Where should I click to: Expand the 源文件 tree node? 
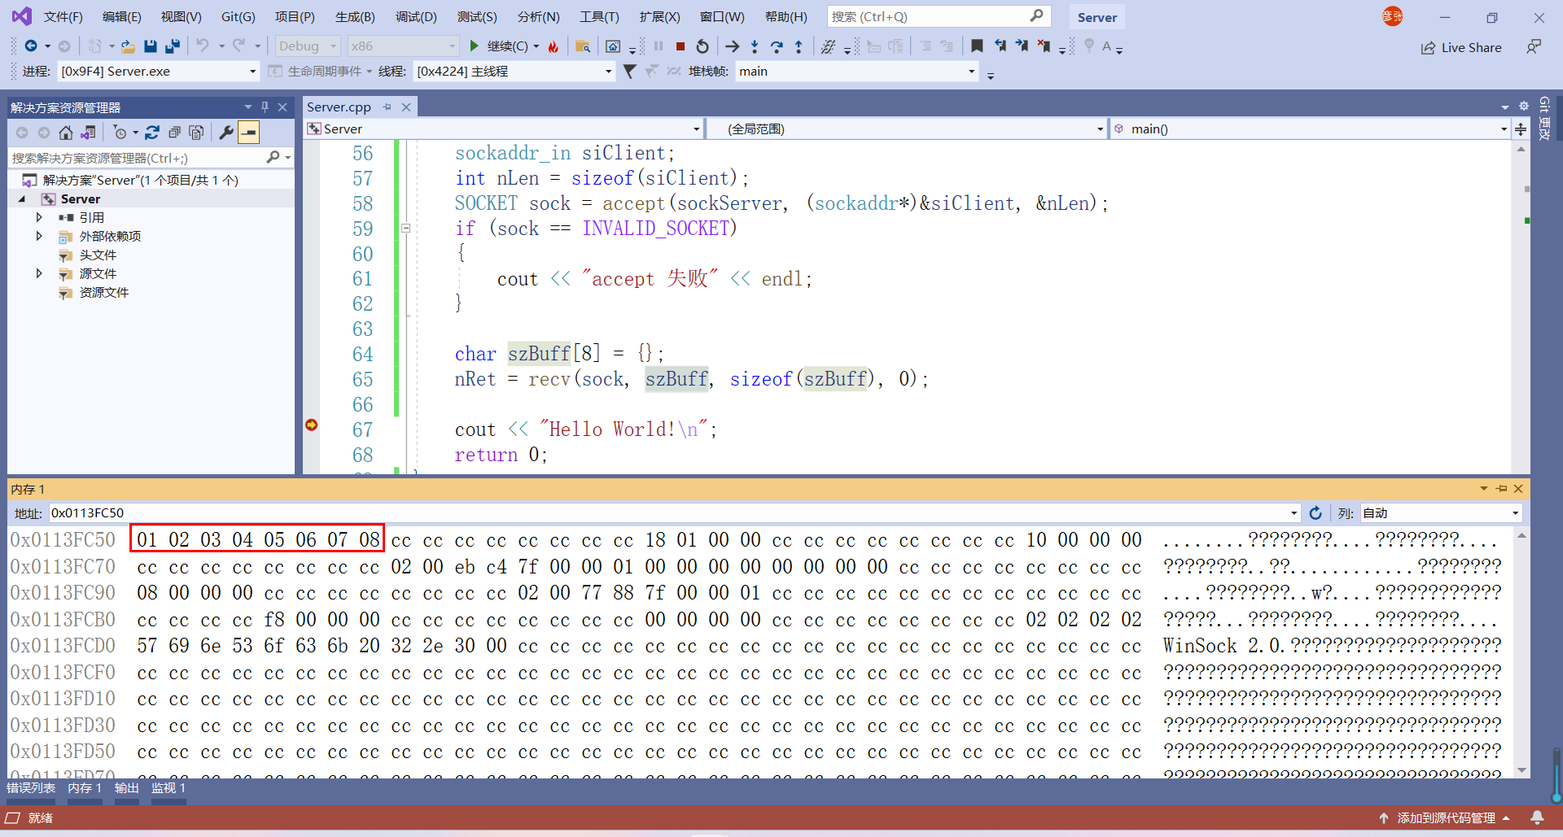pyautogui.click(x=39, y=273)
